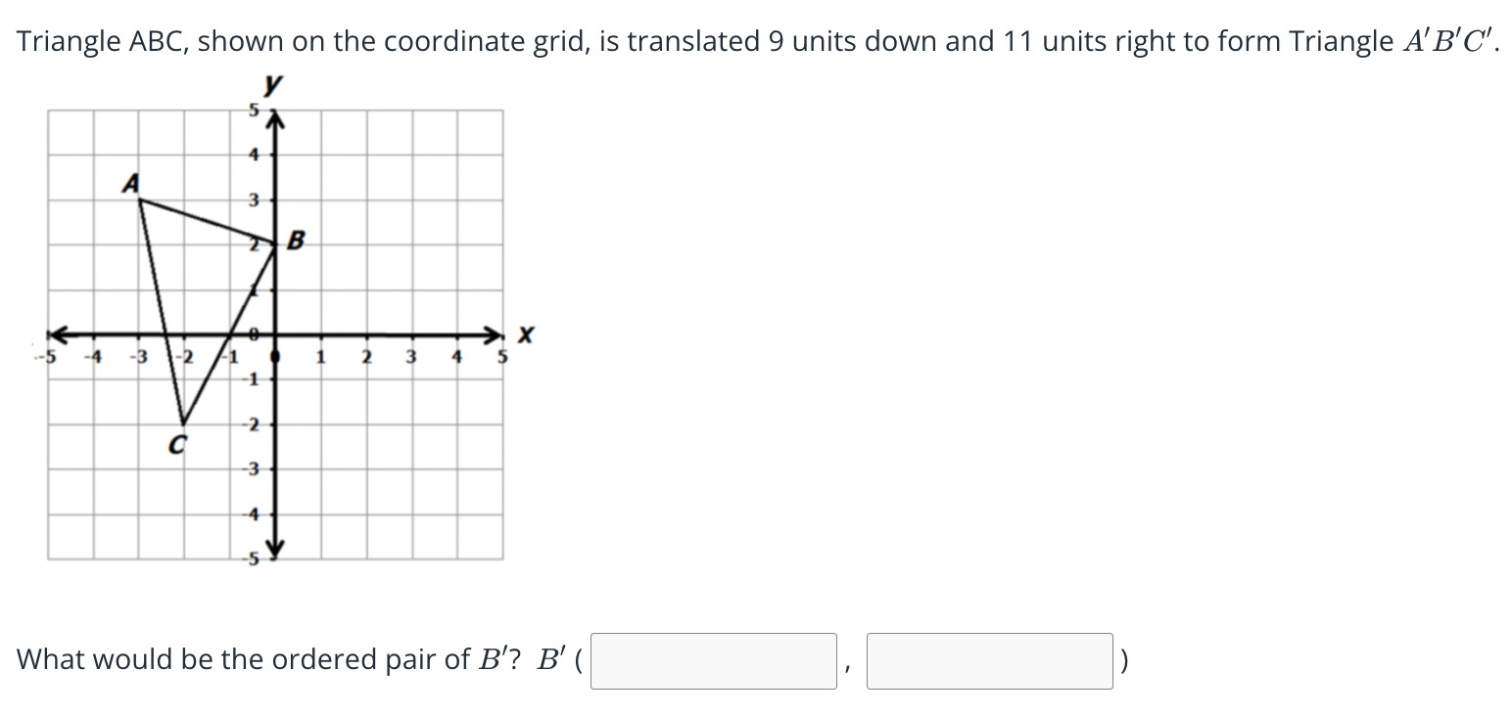Click vertex B on the y-axis

[273, 243]
